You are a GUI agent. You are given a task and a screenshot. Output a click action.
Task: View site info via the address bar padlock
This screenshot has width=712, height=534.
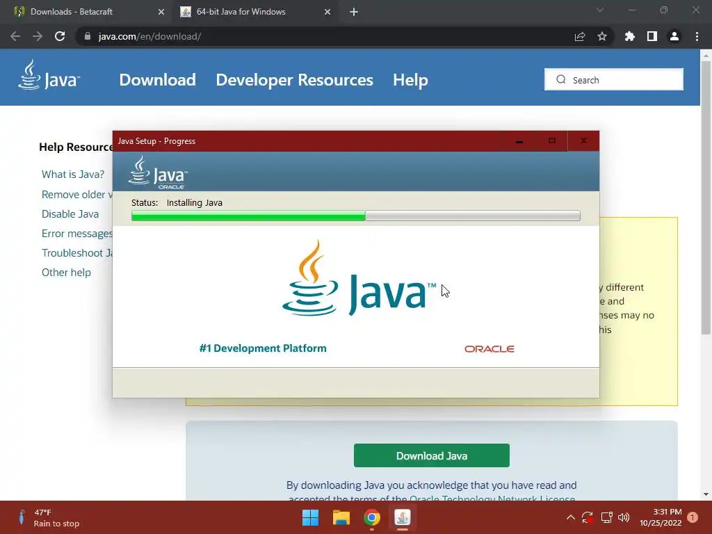[88, 36]
